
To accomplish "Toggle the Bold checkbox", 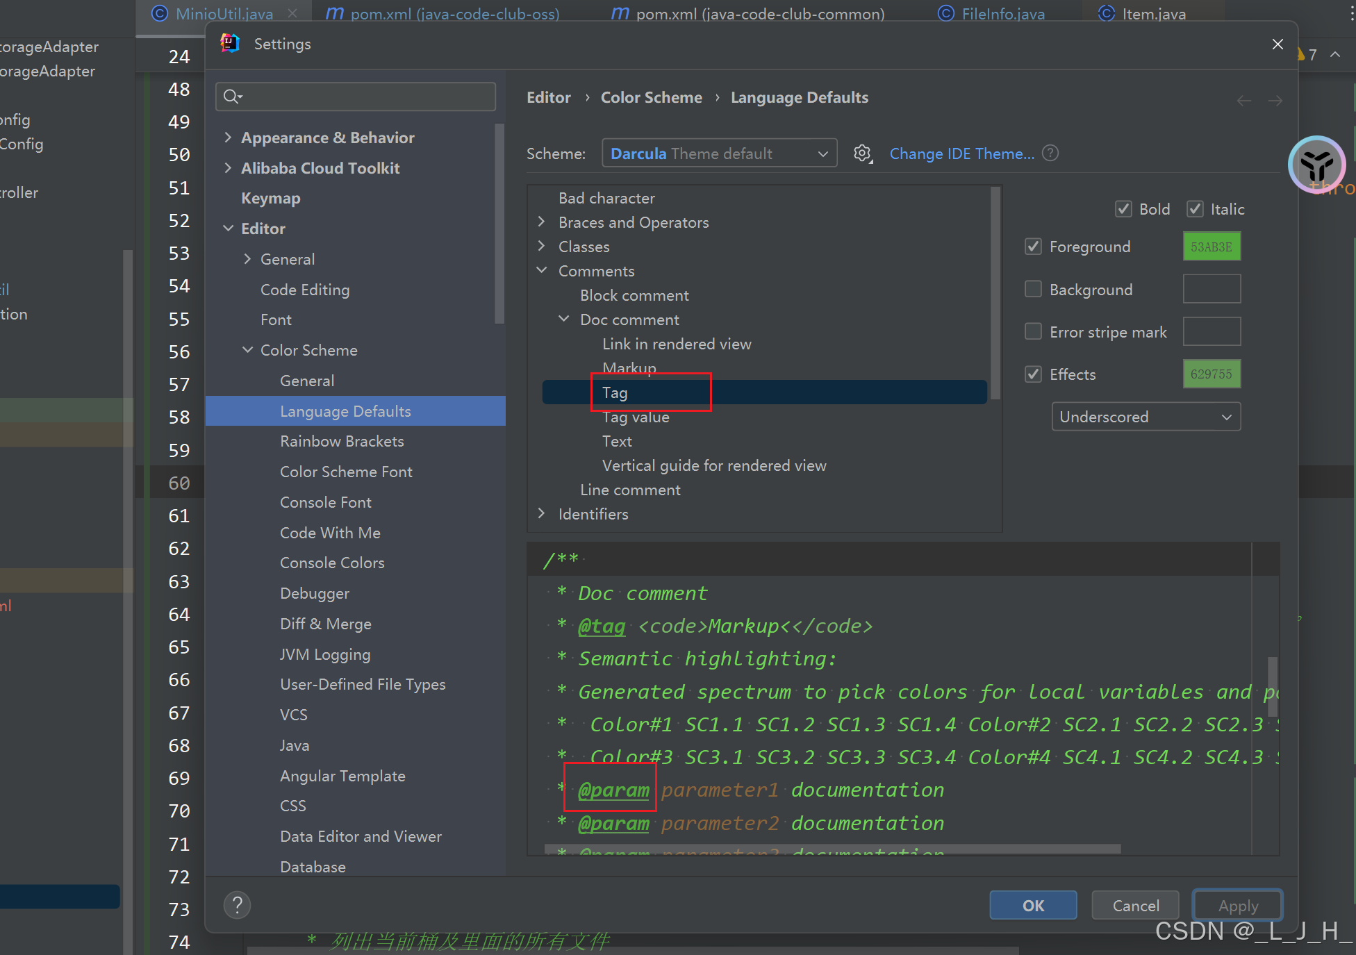I will [1123, 209].
